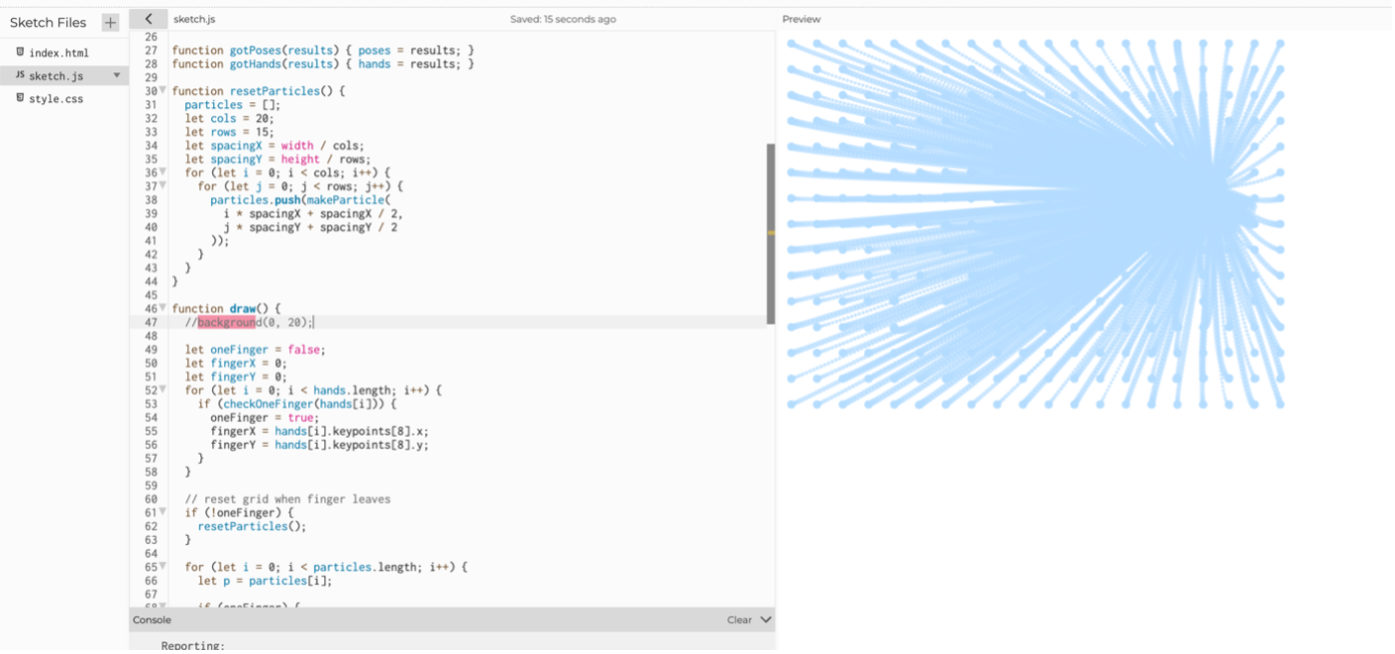Fold the if block at line 61
This screenshot has height=654, width=1395.
(163, 512)
